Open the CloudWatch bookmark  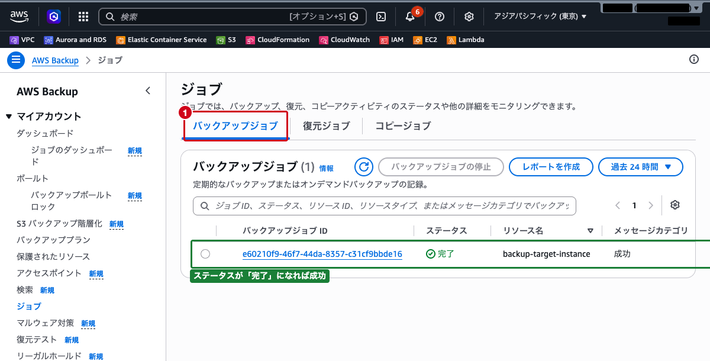(x=344, y=40)
